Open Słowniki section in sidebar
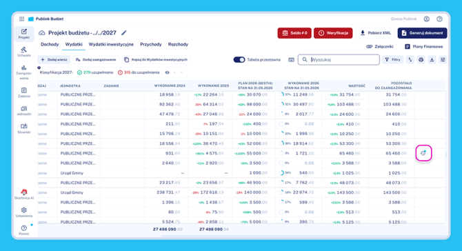462x251 pixels. point(24,129)
